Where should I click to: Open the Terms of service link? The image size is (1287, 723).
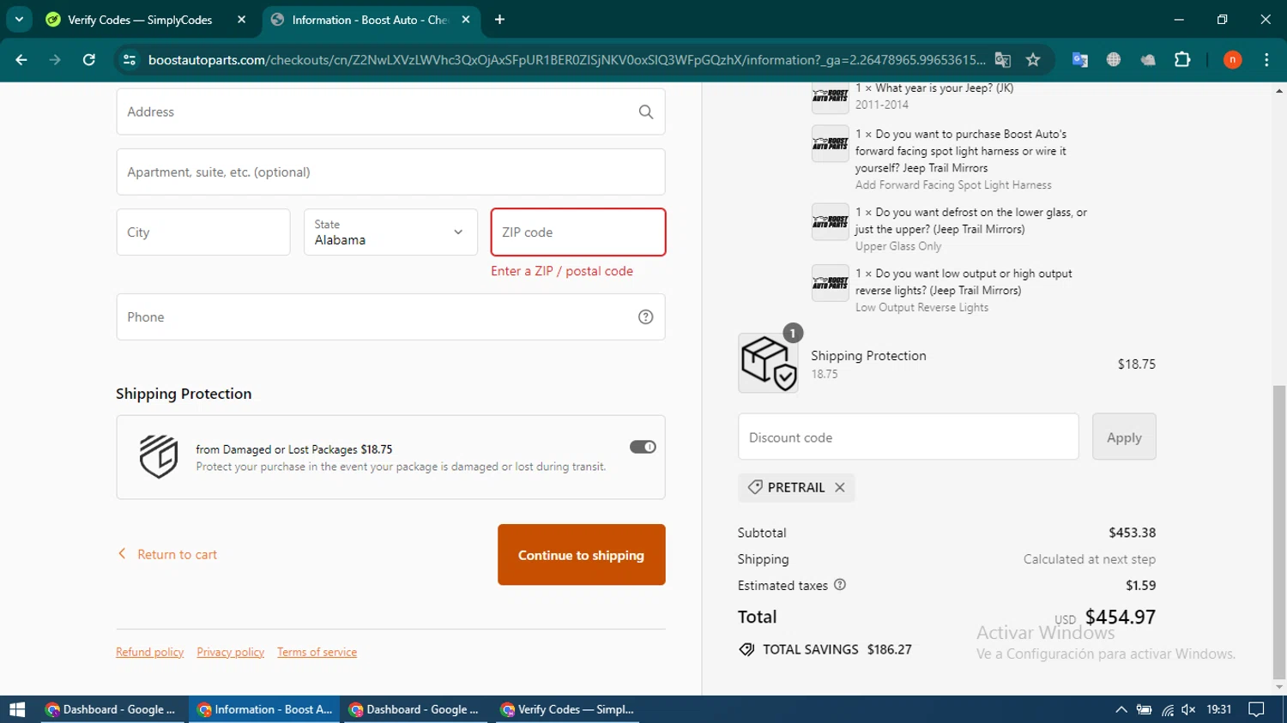[x=317, y=653]
